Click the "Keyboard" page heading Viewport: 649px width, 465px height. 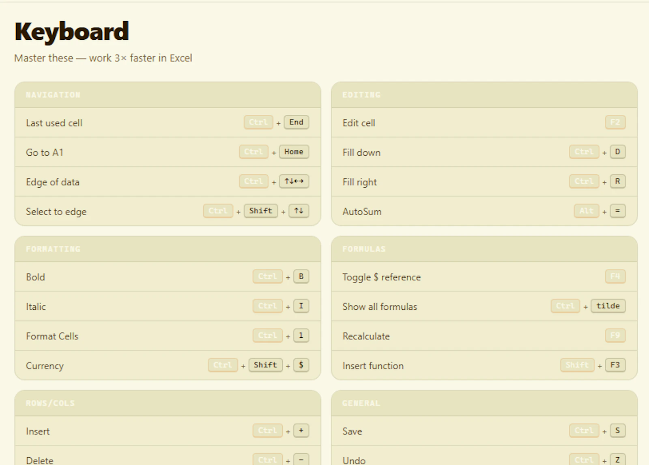(x=72, y=32)
